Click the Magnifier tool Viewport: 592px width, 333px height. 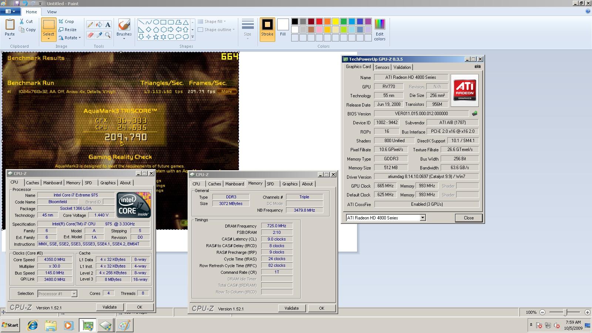tap(108, 35)
